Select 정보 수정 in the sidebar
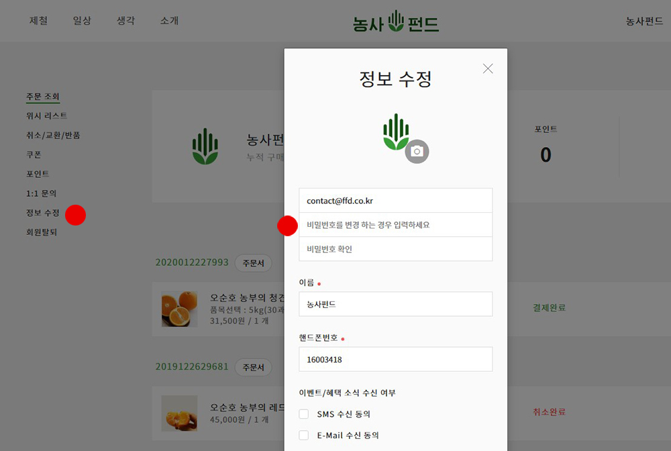671x451 pixels. 43,213
